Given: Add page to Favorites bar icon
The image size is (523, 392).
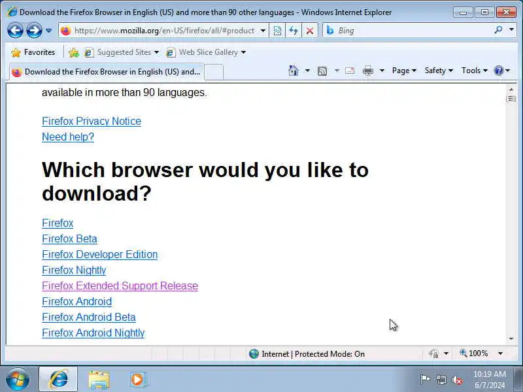Looking at the screenshot, I should 74,52.
